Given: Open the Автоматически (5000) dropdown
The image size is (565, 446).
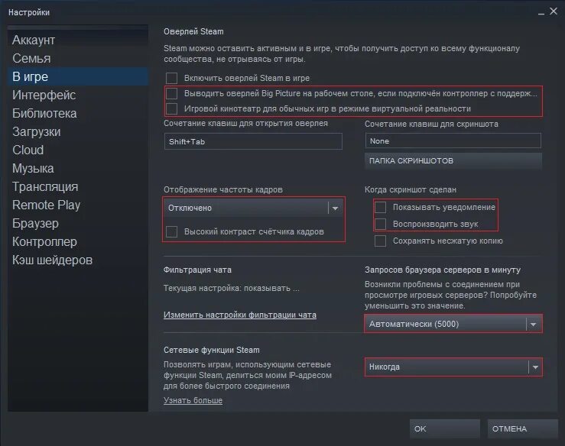Looking at the screenshot, I should [453, 324].
